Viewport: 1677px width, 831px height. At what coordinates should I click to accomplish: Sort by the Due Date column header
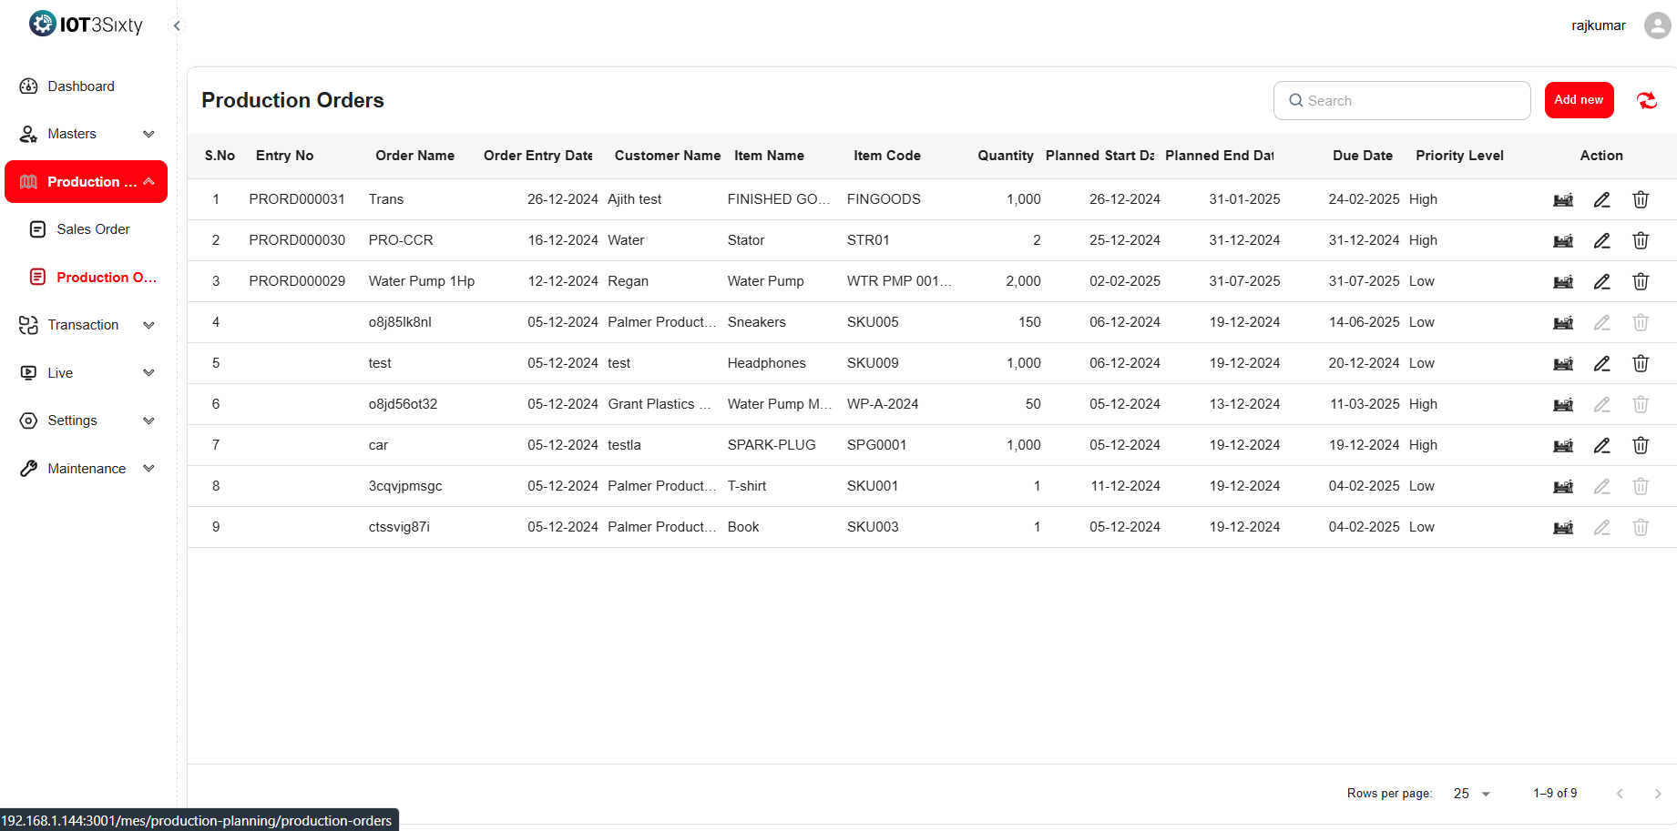1362,156
